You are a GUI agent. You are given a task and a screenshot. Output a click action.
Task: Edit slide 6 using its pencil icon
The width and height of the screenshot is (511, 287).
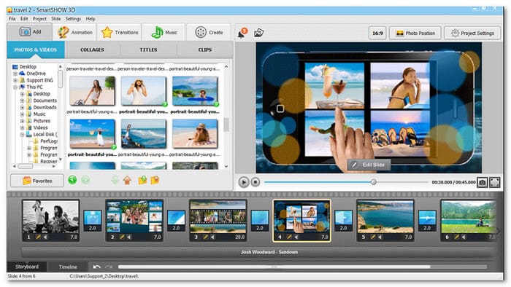456,237
